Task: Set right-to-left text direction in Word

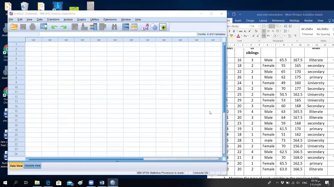Action: click(x=269, y=36)
